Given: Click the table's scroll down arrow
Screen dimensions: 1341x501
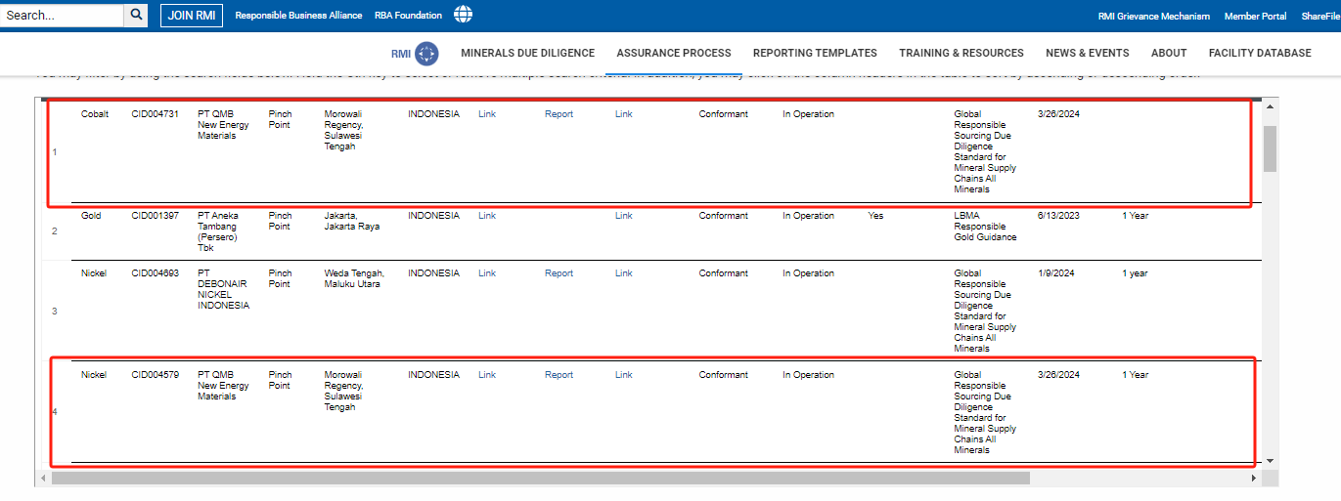Looking at the screenshot, I should (1270, 460).
